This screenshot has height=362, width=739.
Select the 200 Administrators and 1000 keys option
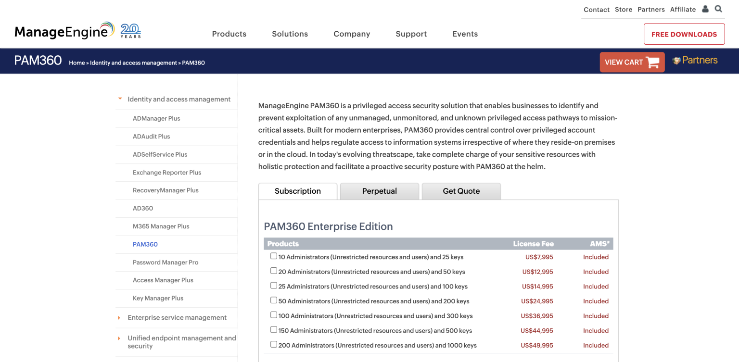pyautogui.click(x=273, y=344)
